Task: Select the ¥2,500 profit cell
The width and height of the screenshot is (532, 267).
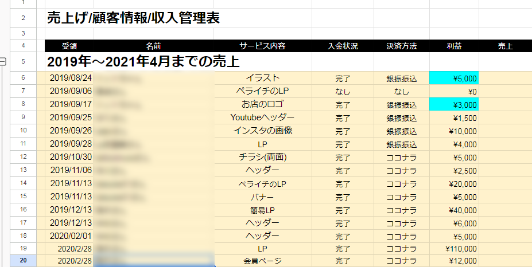Action: click(454, 170)
